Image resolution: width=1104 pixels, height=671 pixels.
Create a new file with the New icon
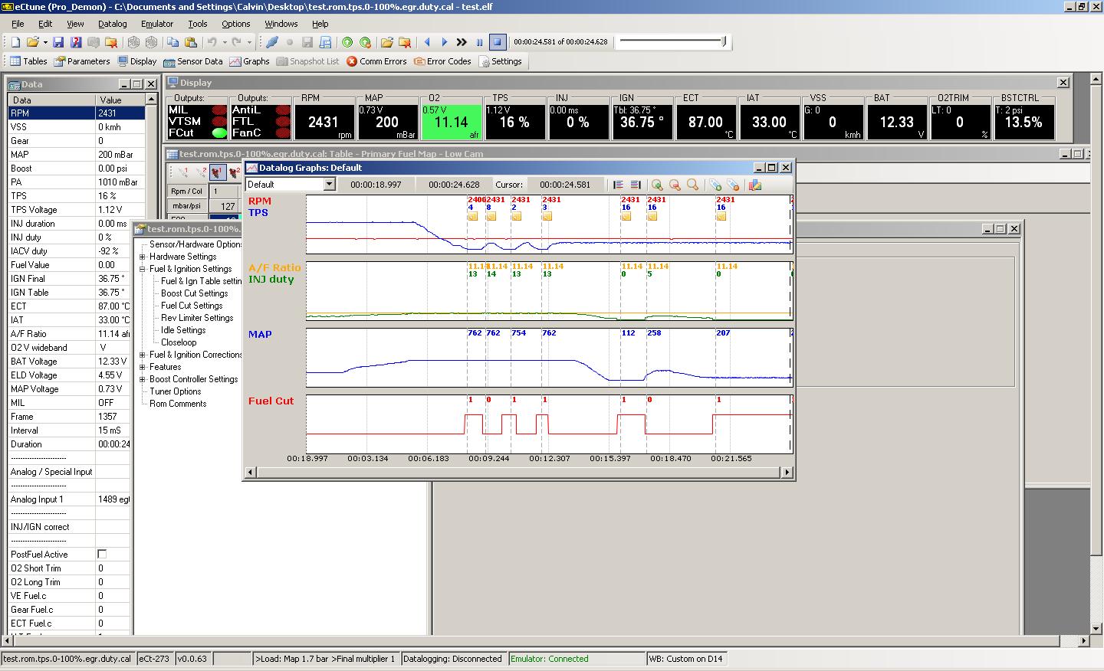(x=15, y=42)
